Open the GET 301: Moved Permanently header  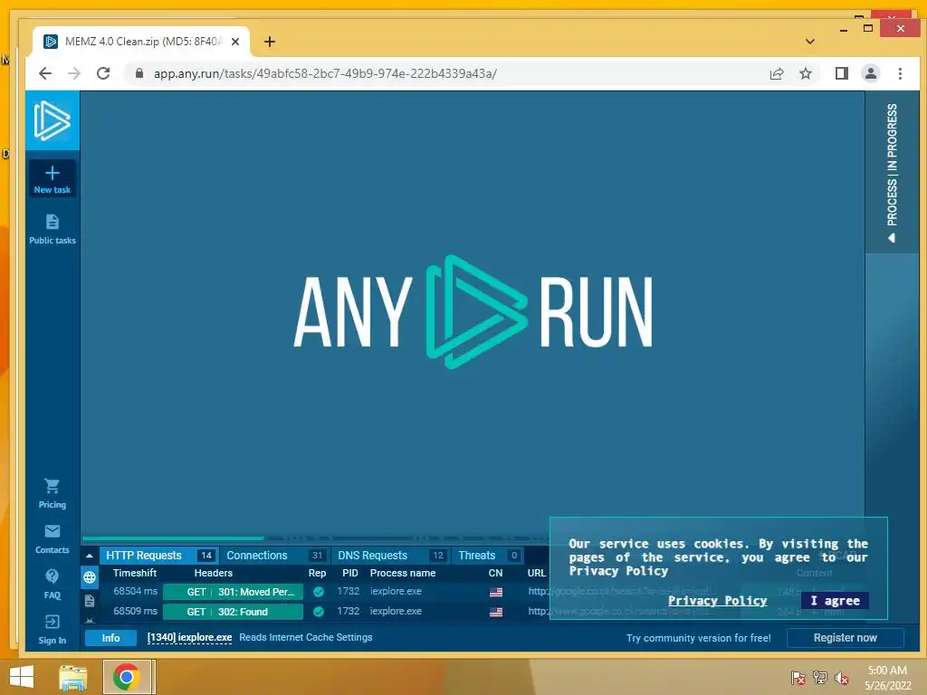tap(233, 592)
